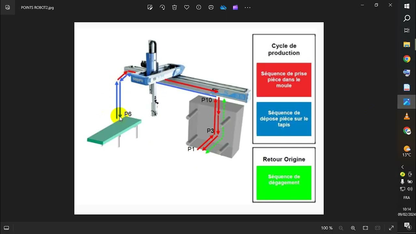Click the Photos app icon beside the file name
Viewport: 416px width, 234px height.
pyautogui.click(x=7, y=7)
